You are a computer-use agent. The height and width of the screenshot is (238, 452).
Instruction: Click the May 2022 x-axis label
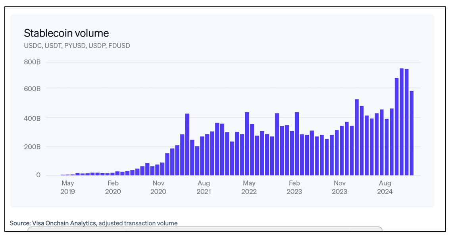click(x=249, y=187)
